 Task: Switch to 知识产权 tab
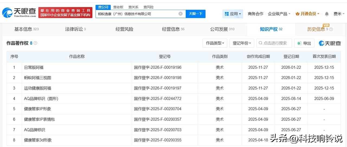271,29
